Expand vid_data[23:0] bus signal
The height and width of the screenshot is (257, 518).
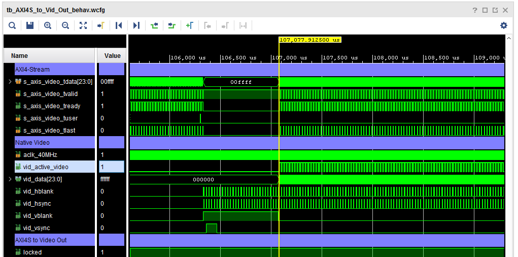[10, 179]
